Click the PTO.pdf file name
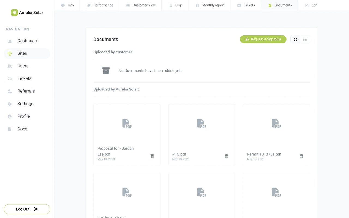Screen dimensions: 349x218 [179, 154]
